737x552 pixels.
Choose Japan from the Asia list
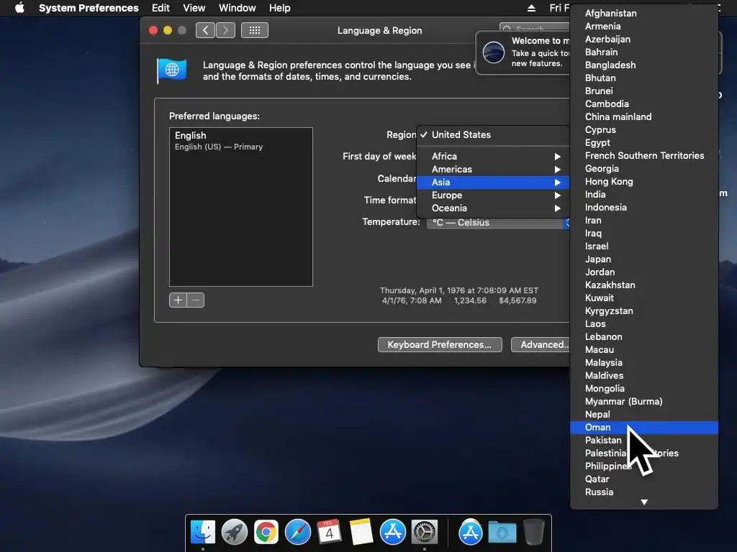pos(644,259)
